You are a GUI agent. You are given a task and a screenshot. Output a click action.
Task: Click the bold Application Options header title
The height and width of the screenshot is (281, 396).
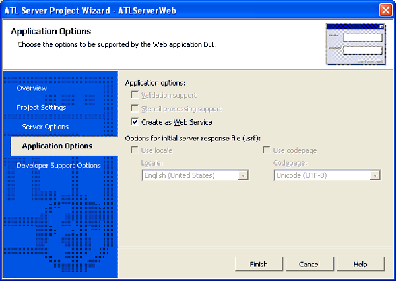coord(51,31)
